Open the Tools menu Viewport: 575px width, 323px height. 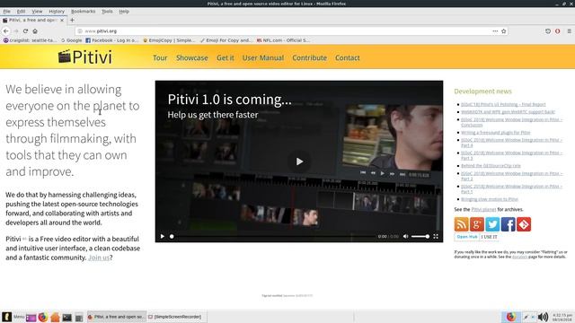click(107, 12)
